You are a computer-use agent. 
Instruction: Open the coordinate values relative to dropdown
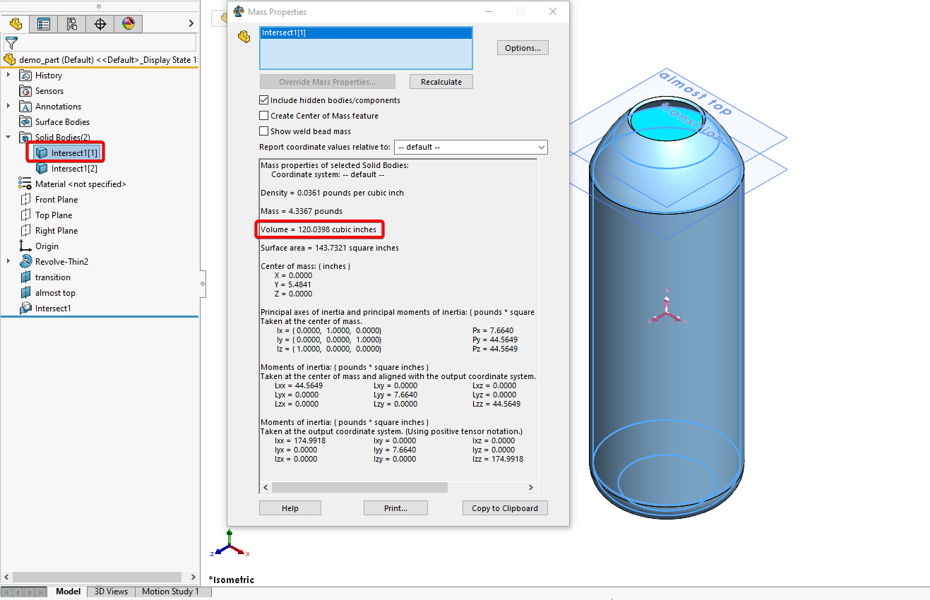471,147
